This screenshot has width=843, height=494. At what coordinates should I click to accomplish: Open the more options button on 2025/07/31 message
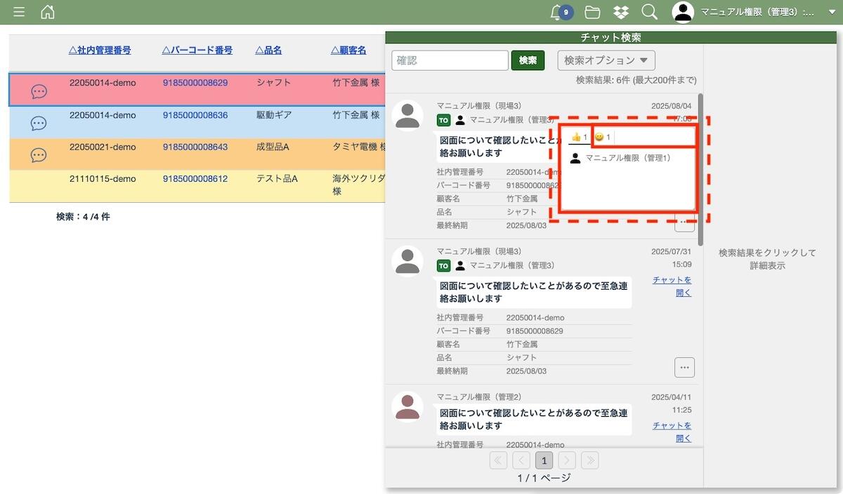point(684,367)
